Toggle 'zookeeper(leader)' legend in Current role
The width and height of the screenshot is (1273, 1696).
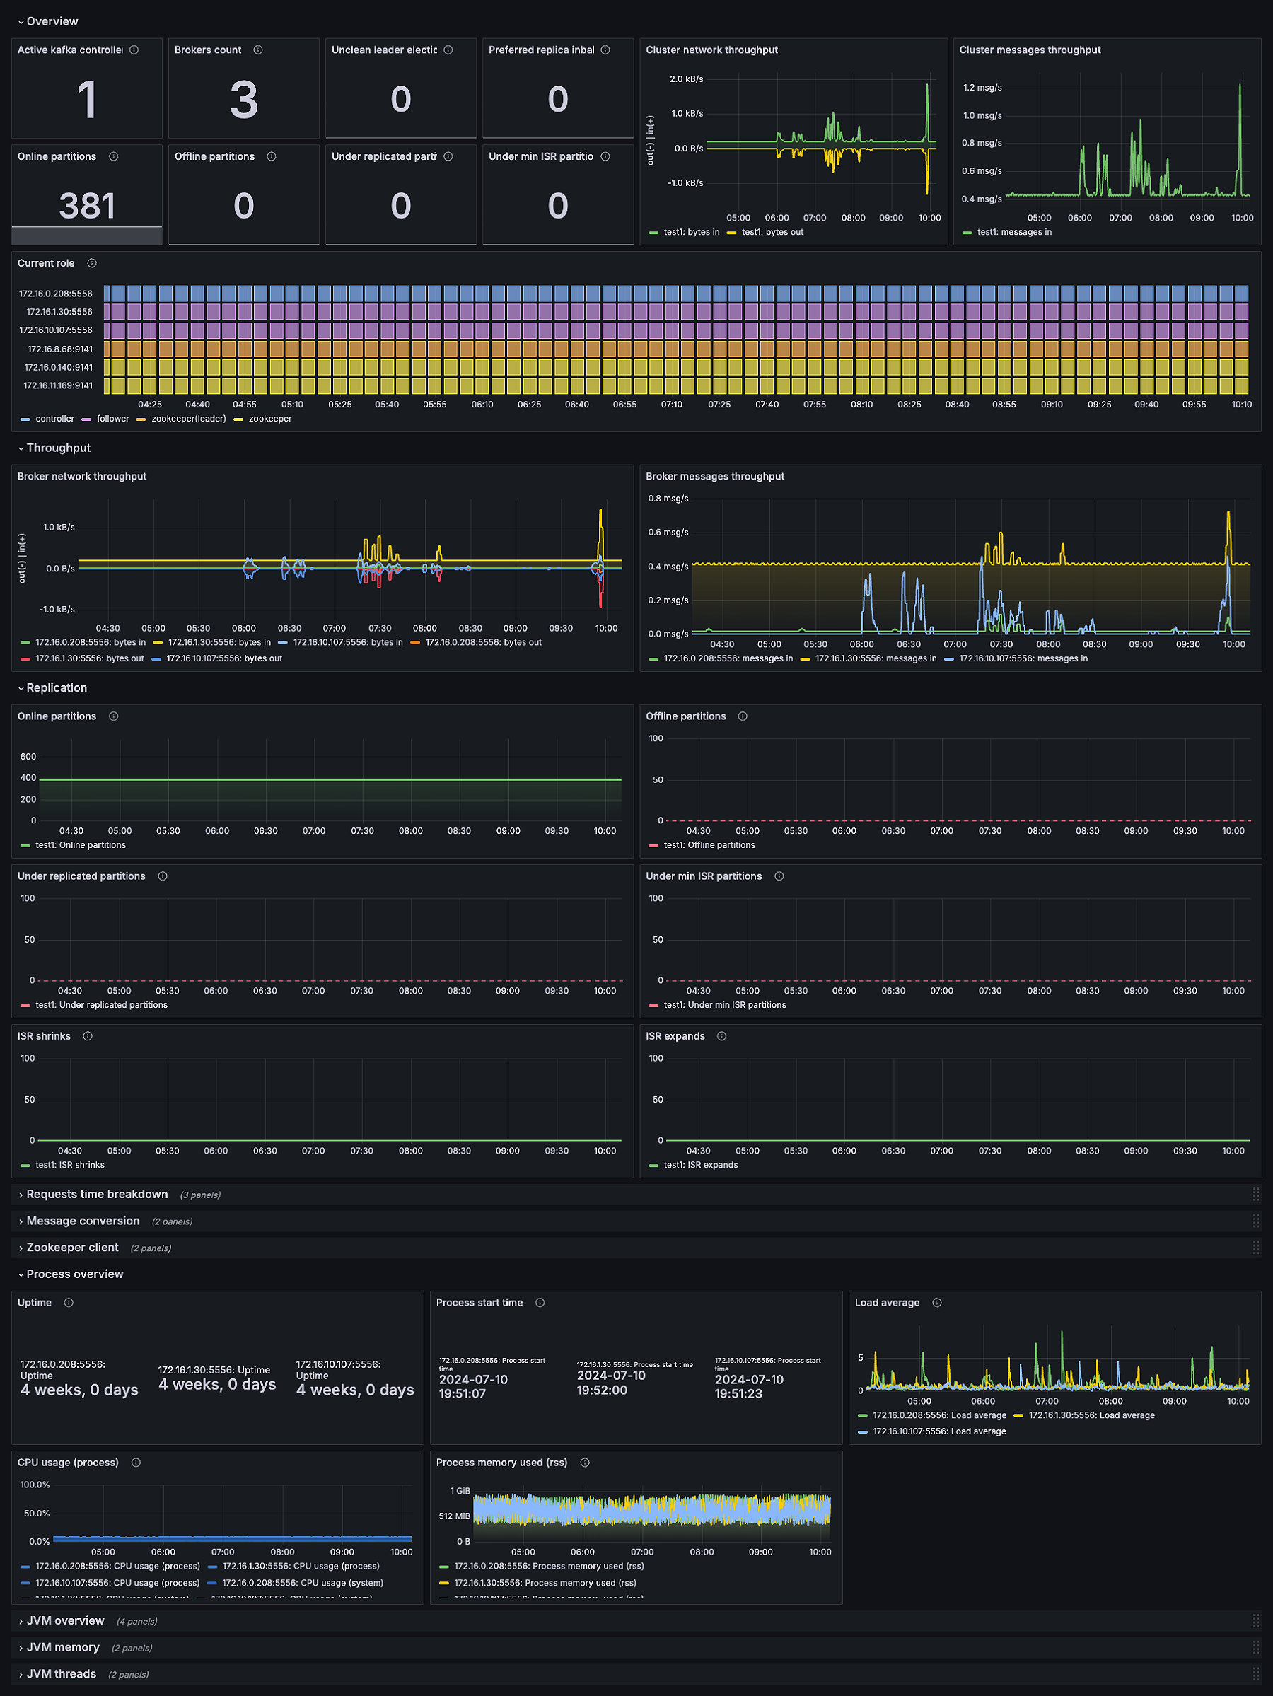coord(188,419)
